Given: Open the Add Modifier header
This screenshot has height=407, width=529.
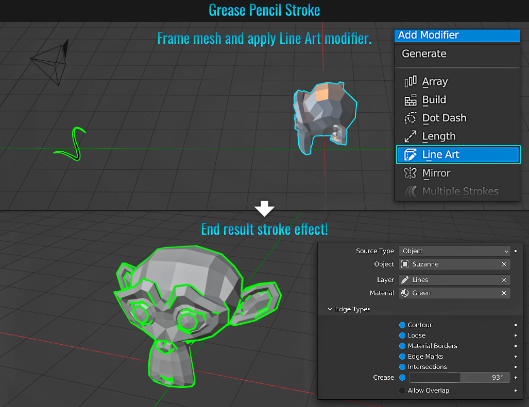Looking at the screenshot, I should [x=457, y=35].
